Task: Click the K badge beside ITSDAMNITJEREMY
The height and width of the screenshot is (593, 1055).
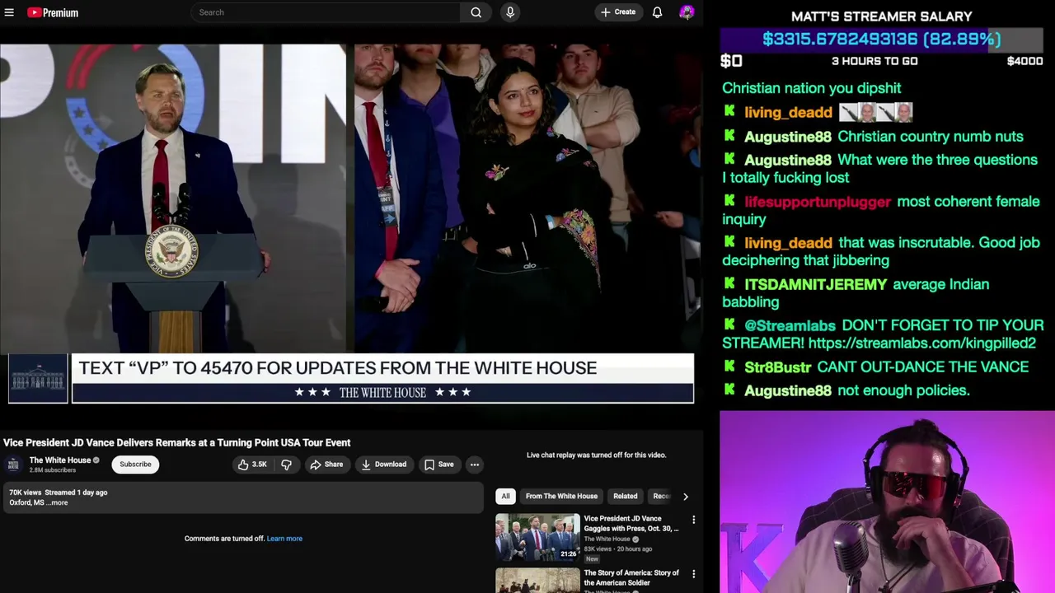Action: tap(729, 282)
